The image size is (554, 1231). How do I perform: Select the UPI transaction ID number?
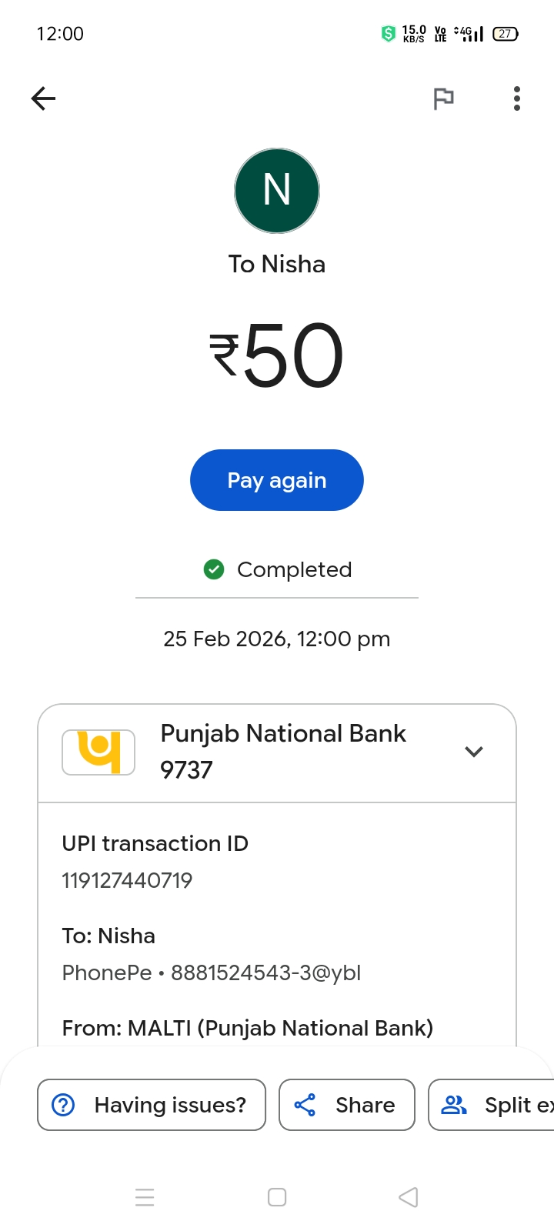127,880
